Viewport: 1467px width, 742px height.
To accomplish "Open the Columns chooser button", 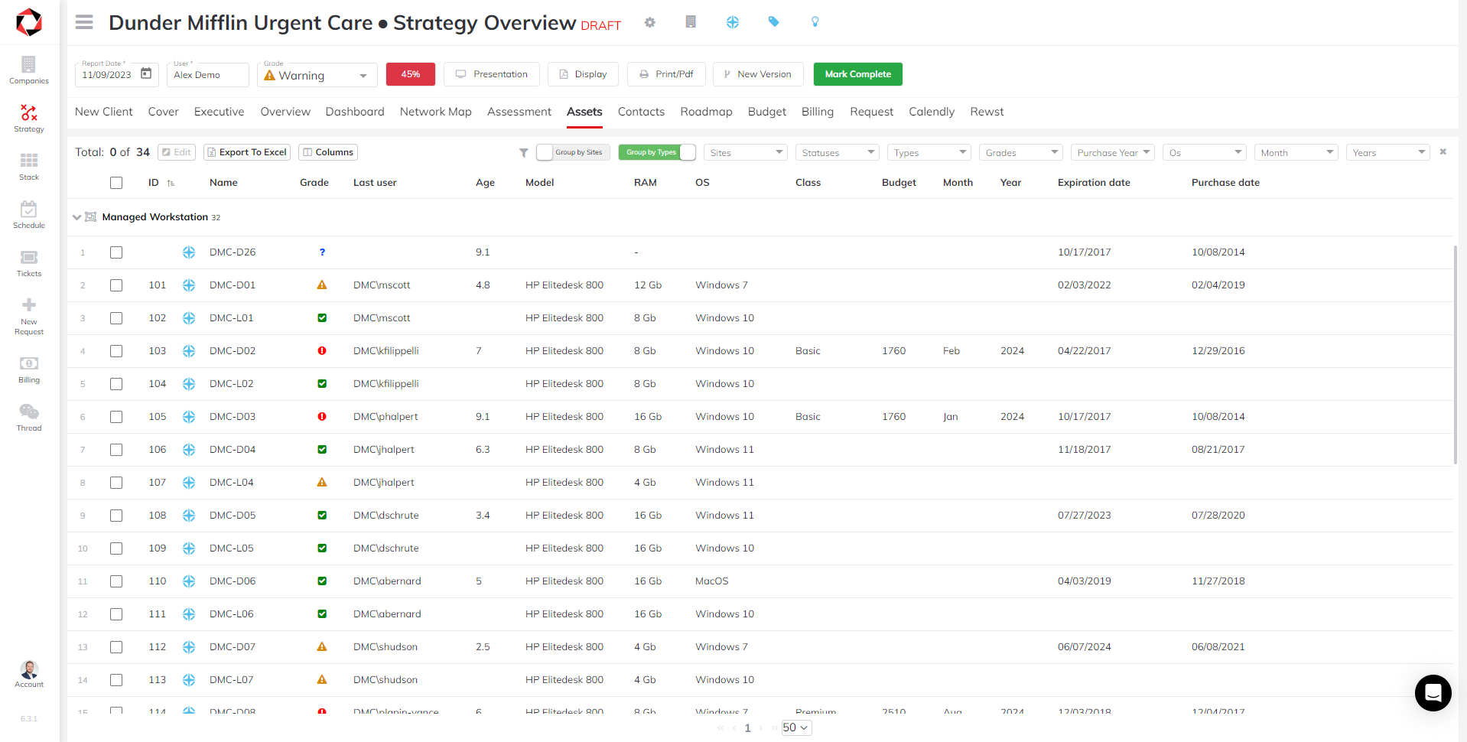I will click(328, 152).
